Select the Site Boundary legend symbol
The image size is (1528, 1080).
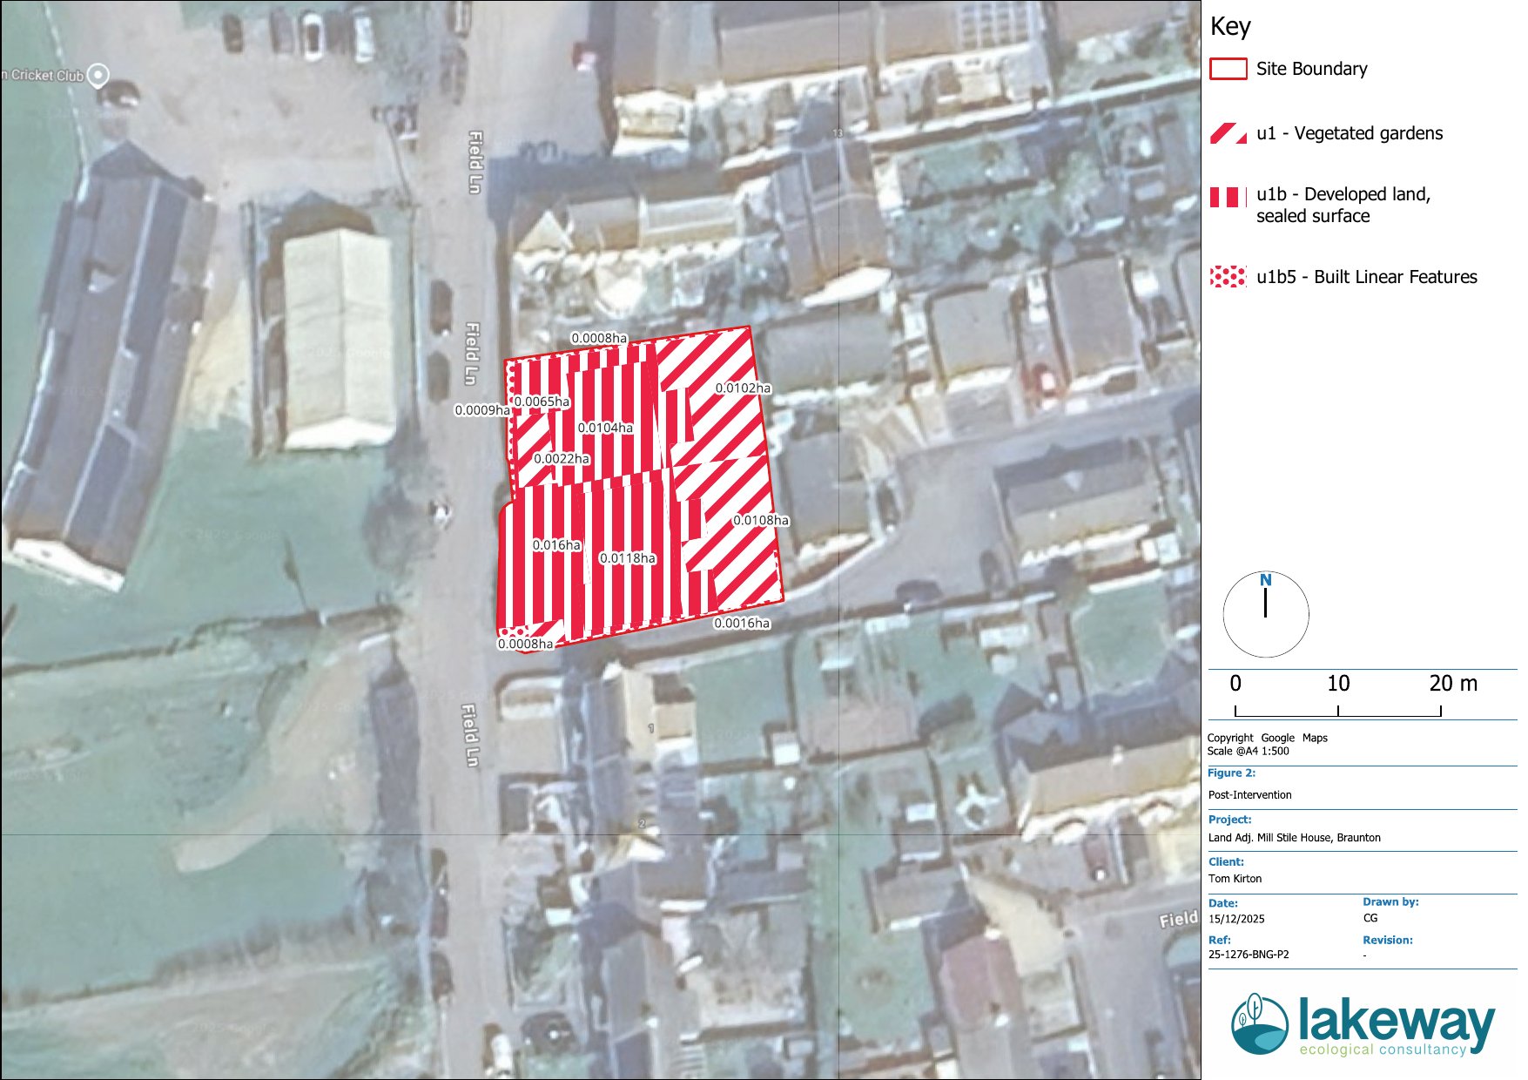pos(1228,69)
